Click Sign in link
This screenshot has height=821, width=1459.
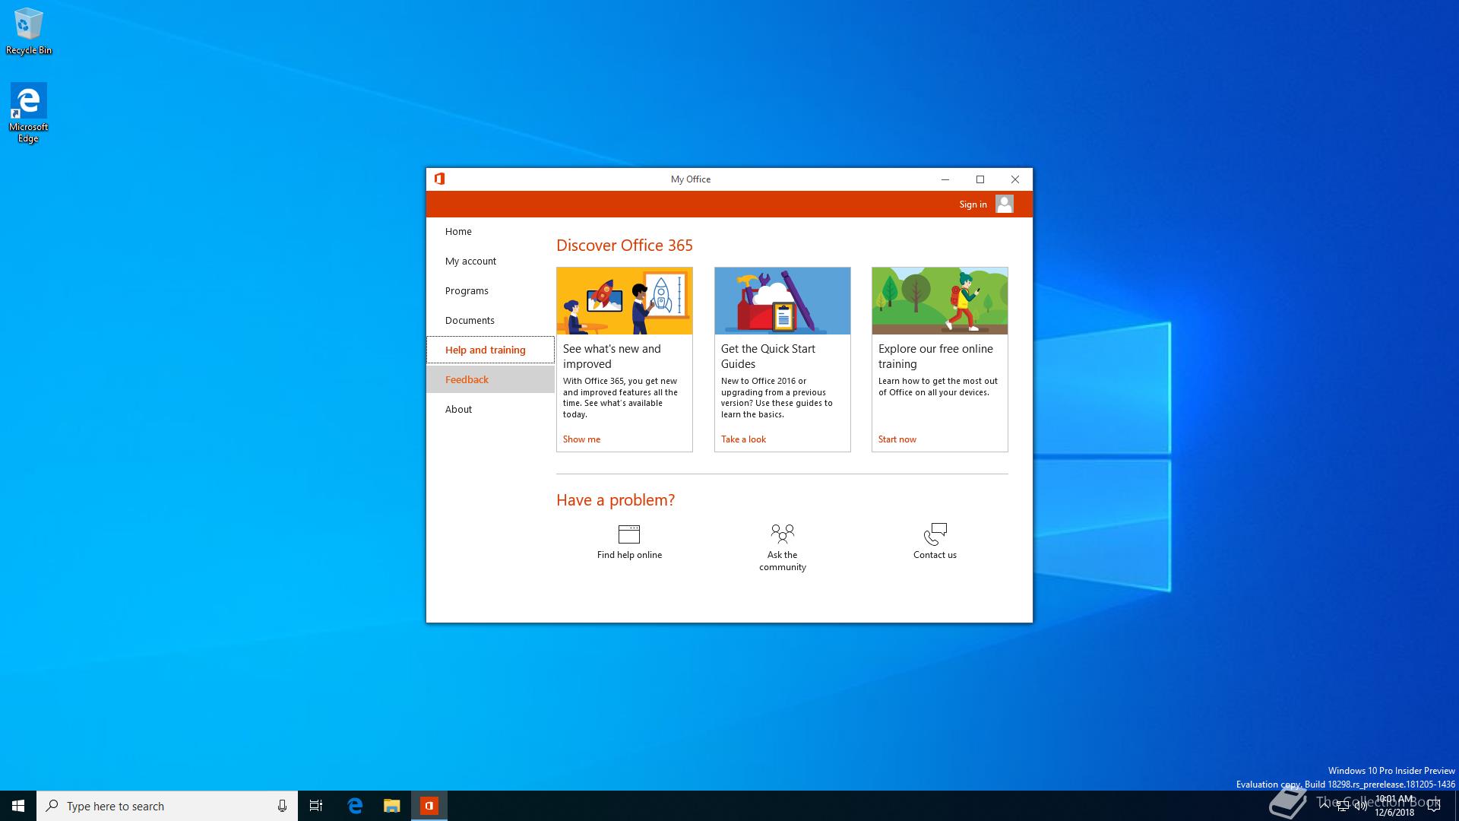click(x=973, y=204)
